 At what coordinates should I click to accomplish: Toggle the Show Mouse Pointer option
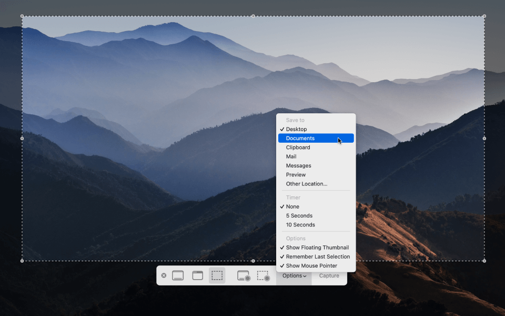[x=311, y=265]
